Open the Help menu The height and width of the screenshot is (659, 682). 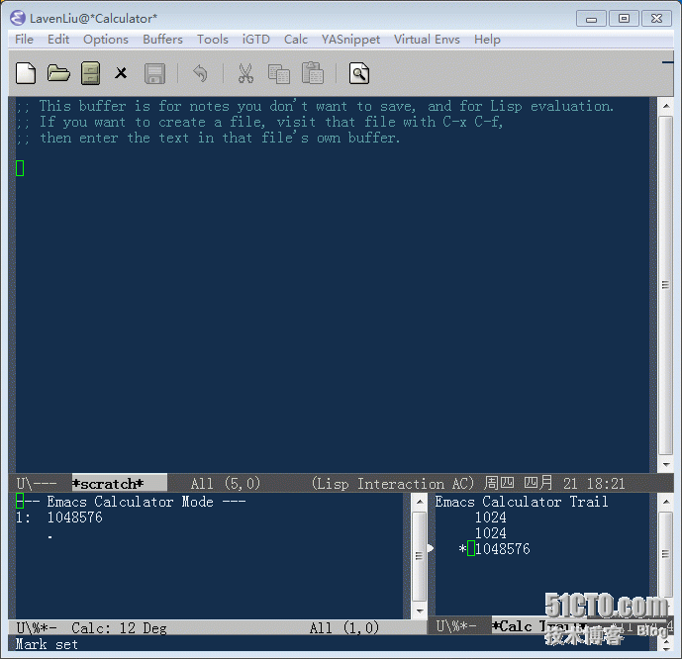(x=487, y=40)
